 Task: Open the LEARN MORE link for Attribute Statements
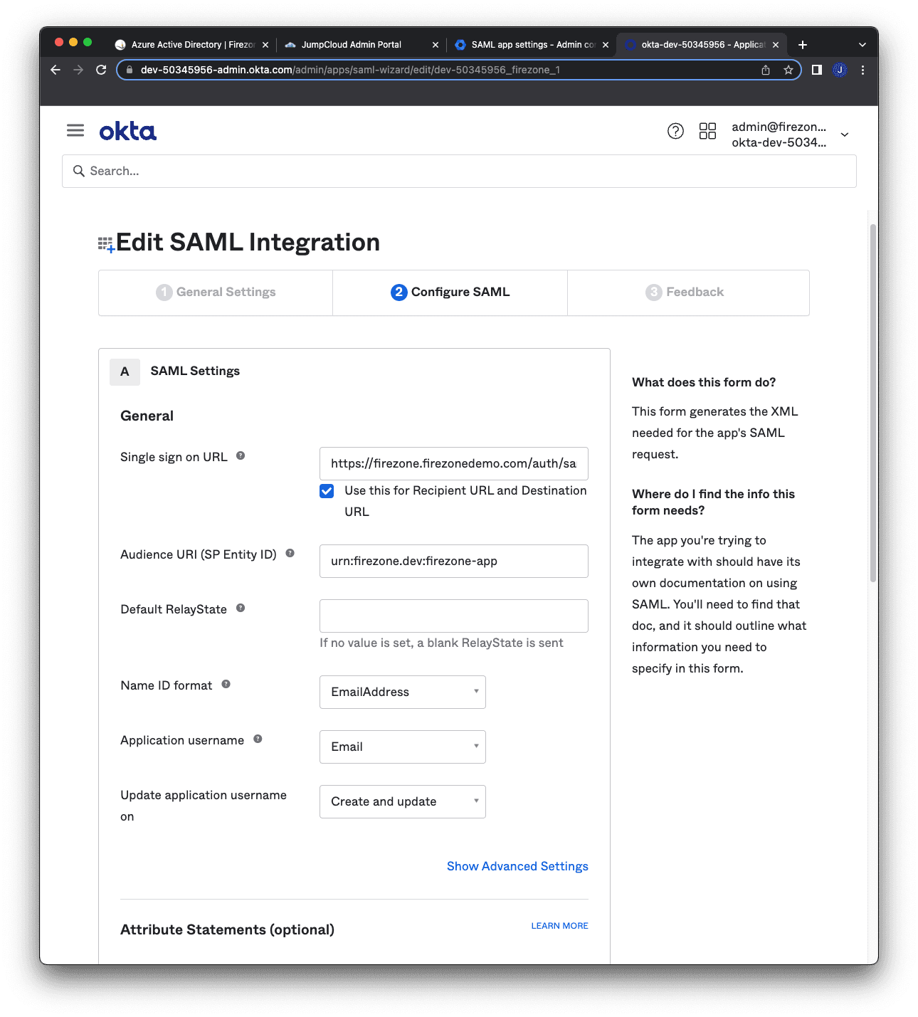pos(559,926)
